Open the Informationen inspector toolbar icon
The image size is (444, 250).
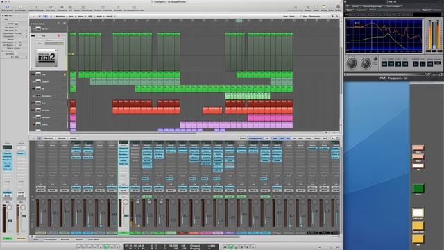[x=8, y=7]
